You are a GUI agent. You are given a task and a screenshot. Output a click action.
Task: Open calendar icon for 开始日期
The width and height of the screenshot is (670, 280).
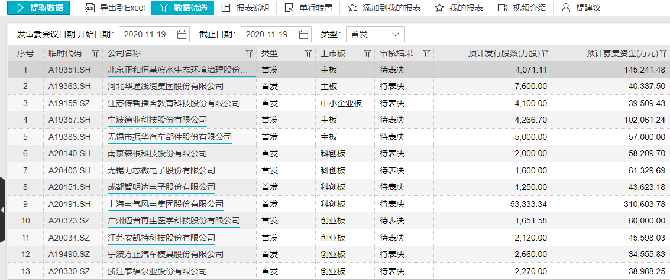pos(182,35)
